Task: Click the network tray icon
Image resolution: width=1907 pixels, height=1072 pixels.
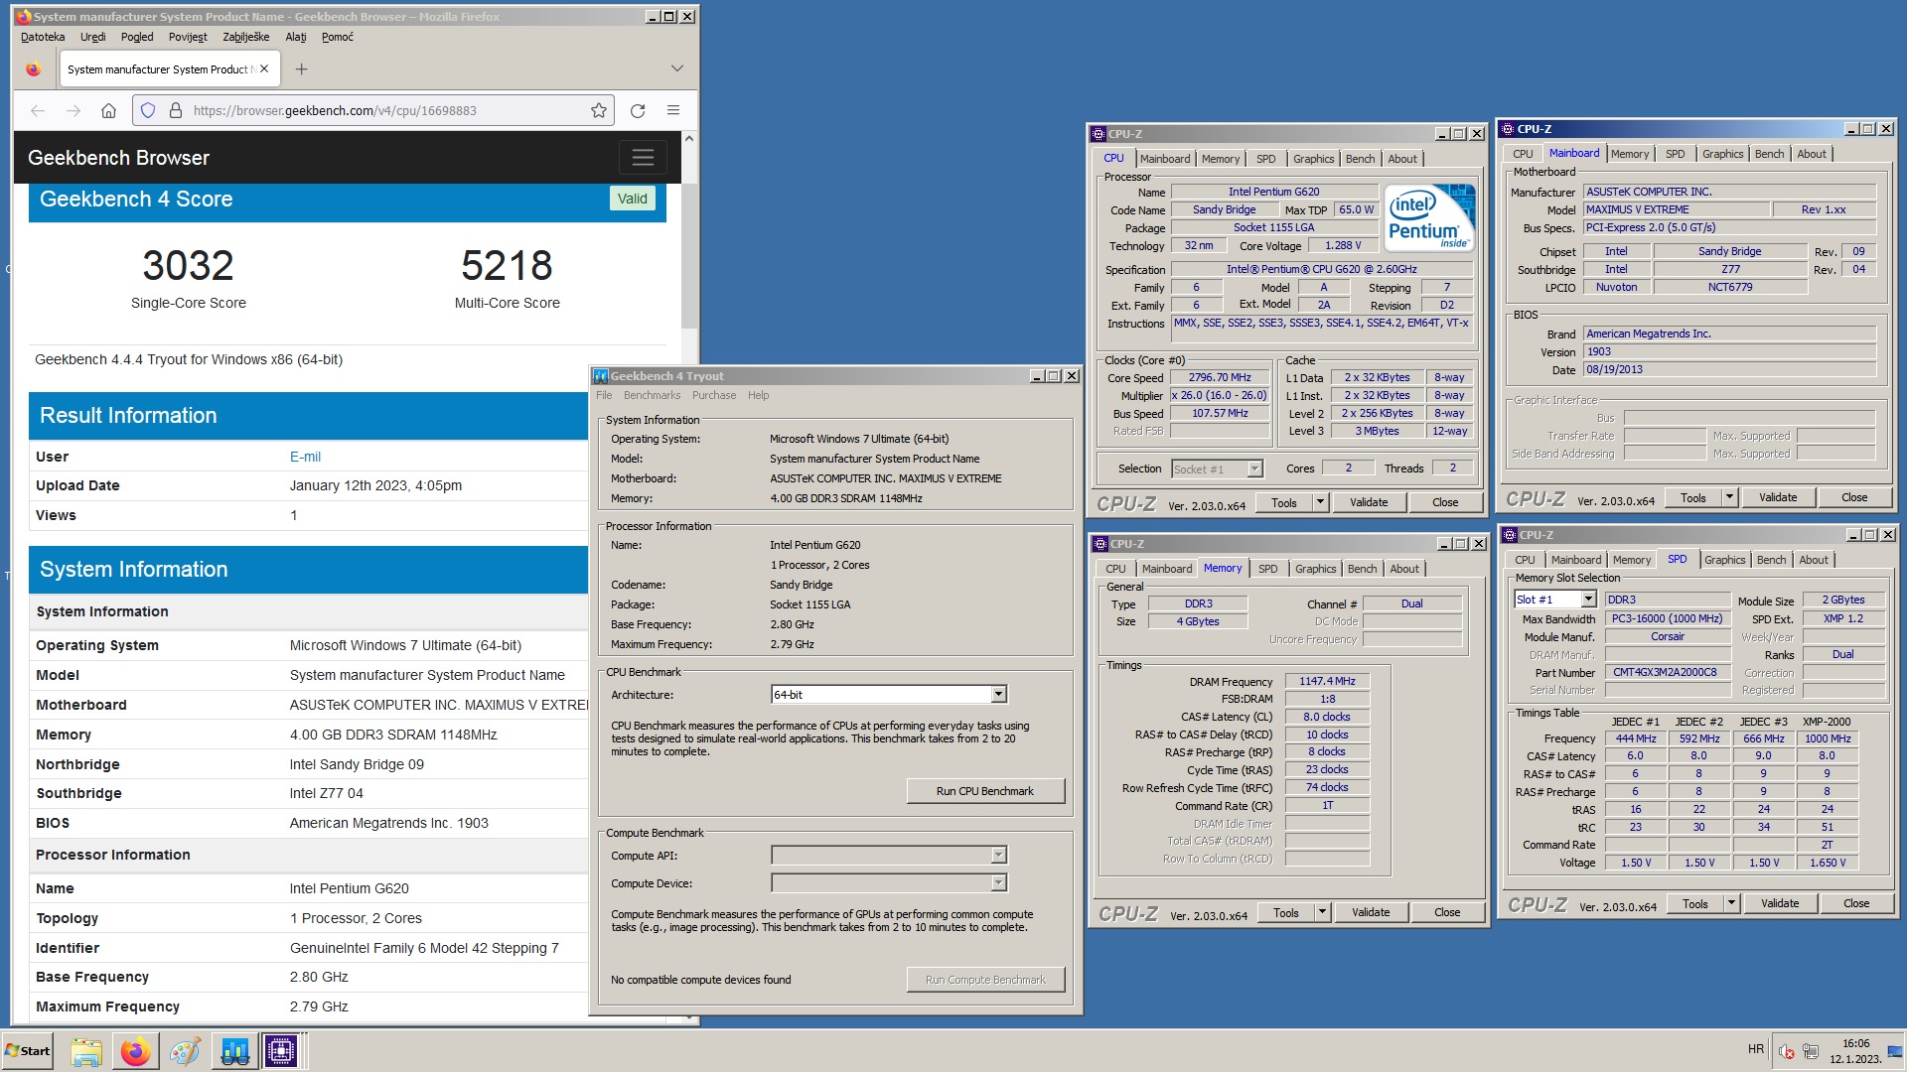Action: pos(1811,1051)
